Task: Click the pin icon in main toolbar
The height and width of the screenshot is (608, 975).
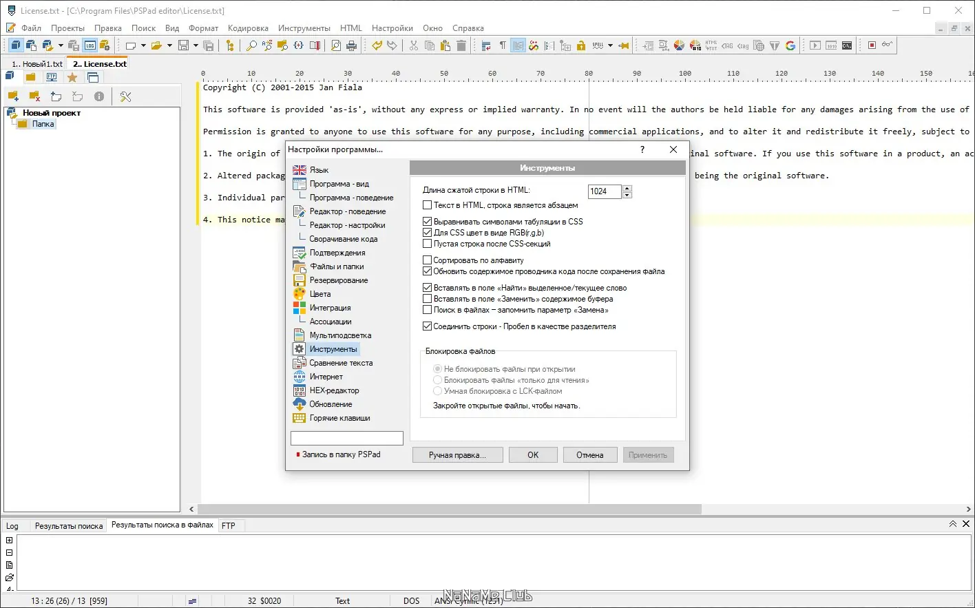Action: (624, 45)
